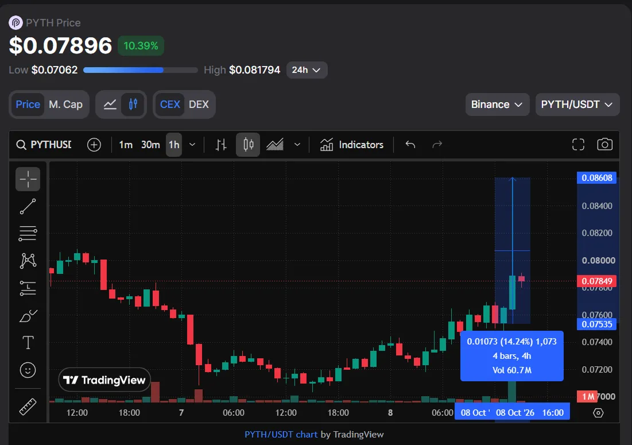
Task: Open the emoji icons tool
Action: 28,370
